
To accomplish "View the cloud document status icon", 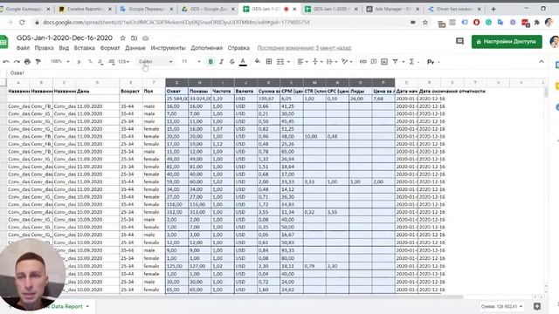I will 146,38.
